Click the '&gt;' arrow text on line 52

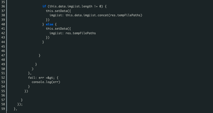[51, 78]
